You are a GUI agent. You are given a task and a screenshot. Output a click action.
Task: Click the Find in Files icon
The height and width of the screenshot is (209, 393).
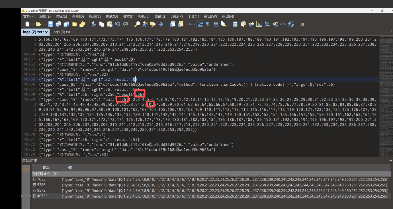pyautogui.click(x=153, y=24)
